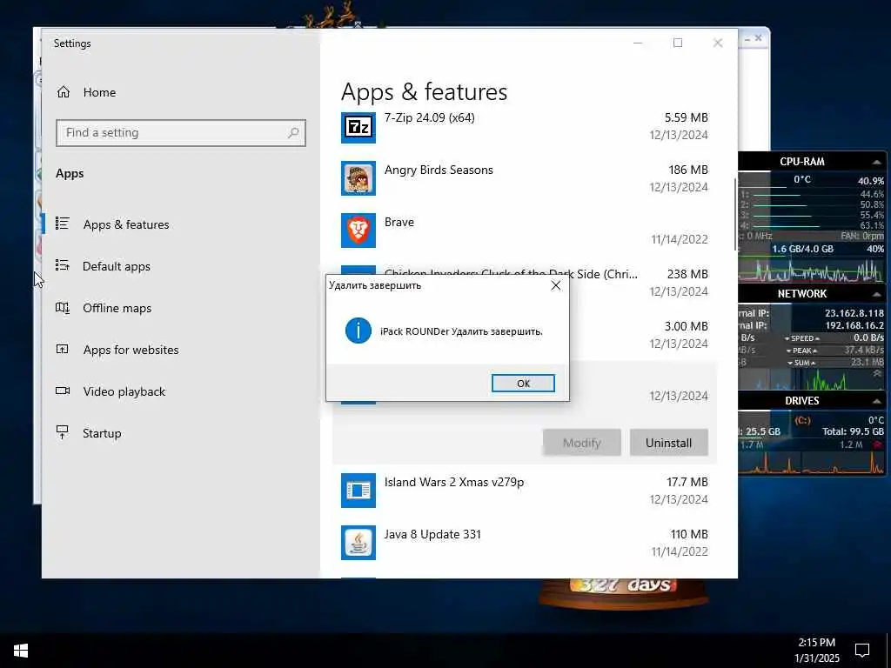Select the Java 8 Update icon
This screenshot has height=668, width=891.
[x=358, y=543]
